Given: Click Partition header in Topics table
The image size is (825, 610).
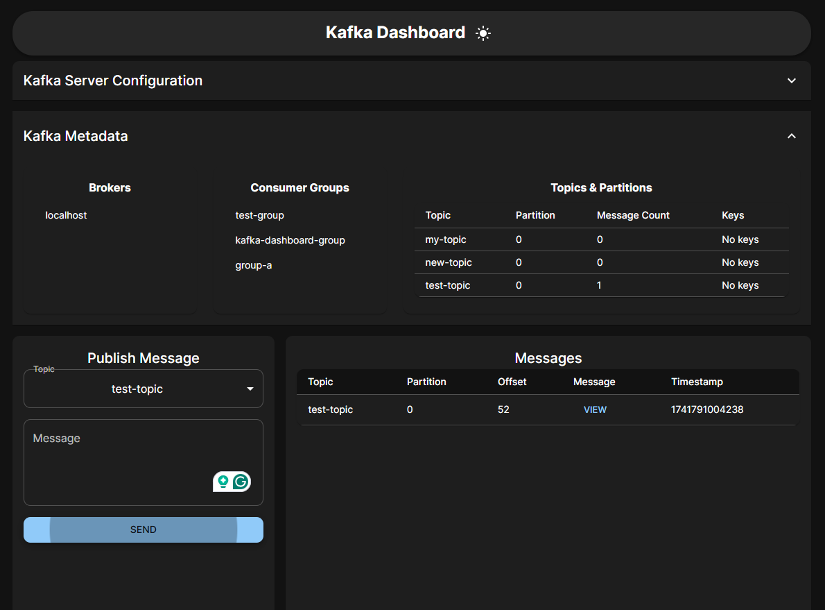Looking at the screenshot, I should point(535,215).
